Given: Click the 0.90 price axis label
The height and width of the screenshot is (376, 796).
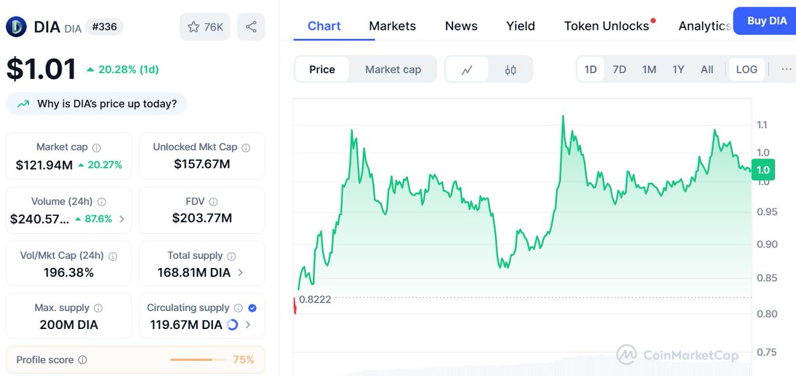Looking at the screenshot, I should 766,244.
